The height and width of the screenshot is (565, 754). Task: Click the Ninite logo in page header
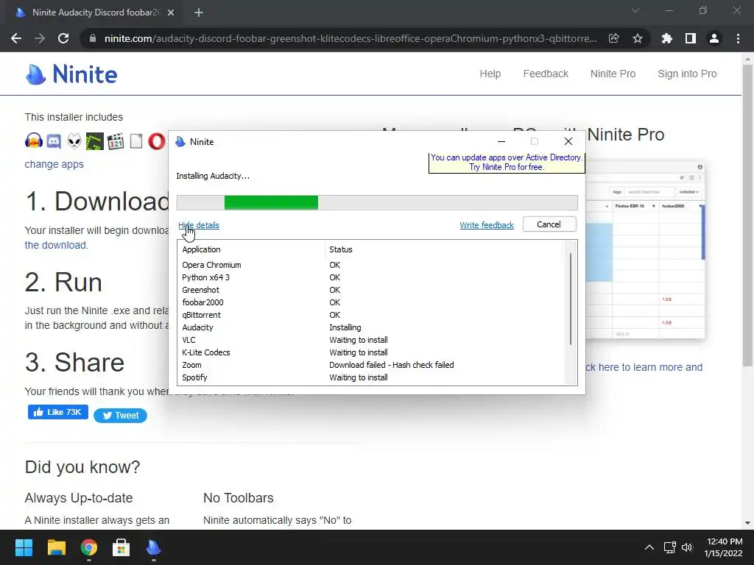click(x=71, y=74)
